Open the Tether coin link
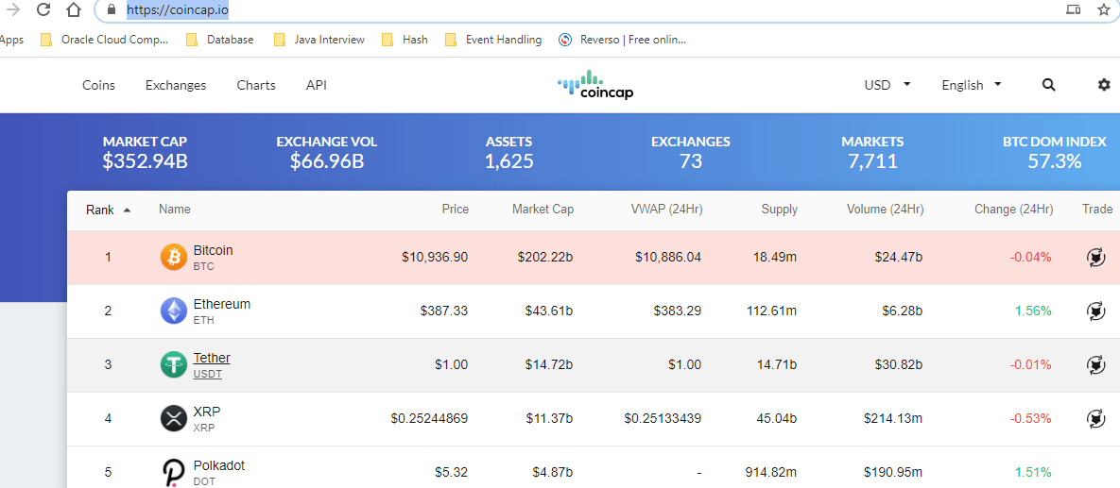The image size is (1120, 488). point(212,358)
